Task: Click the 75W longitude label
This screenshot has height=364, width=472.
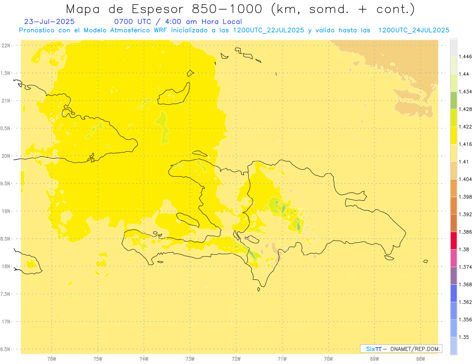Action: click(x=98, y=359)
